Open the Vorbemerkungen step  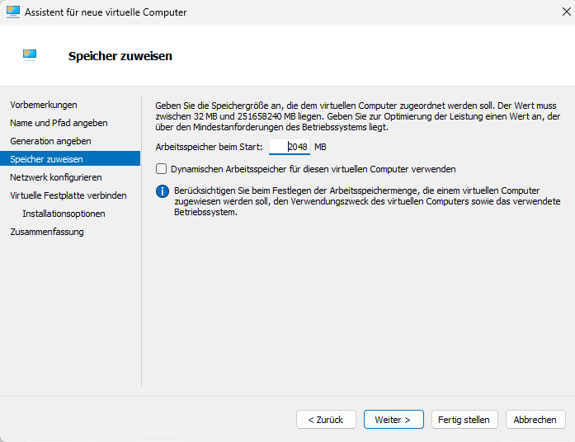tap(44, 105)
